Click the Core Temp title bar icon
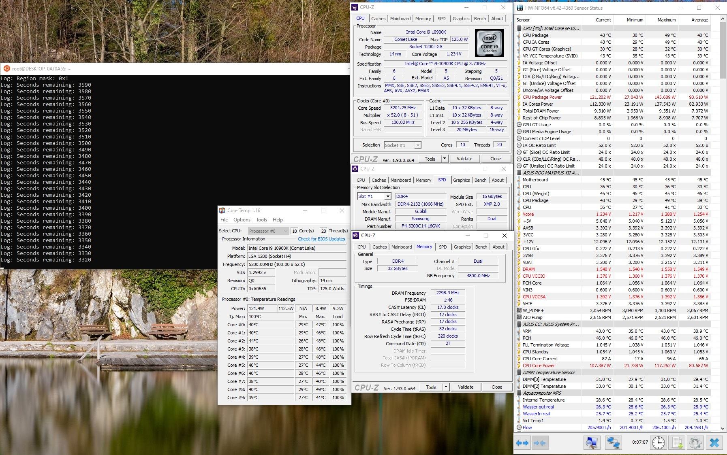 tap(222, 210)
